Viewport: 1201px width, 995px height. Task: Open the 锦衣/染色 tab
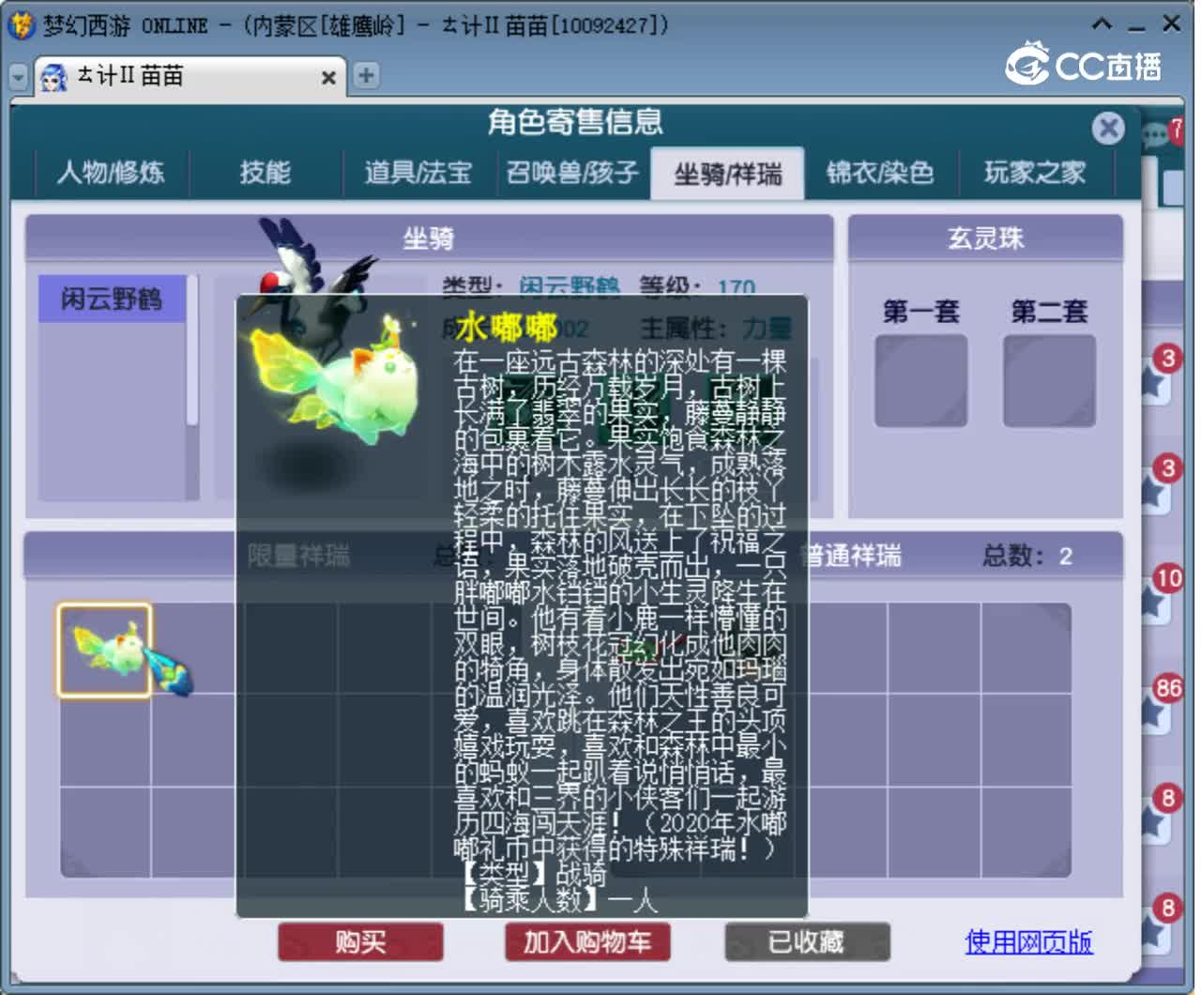(x=880, y=173)
